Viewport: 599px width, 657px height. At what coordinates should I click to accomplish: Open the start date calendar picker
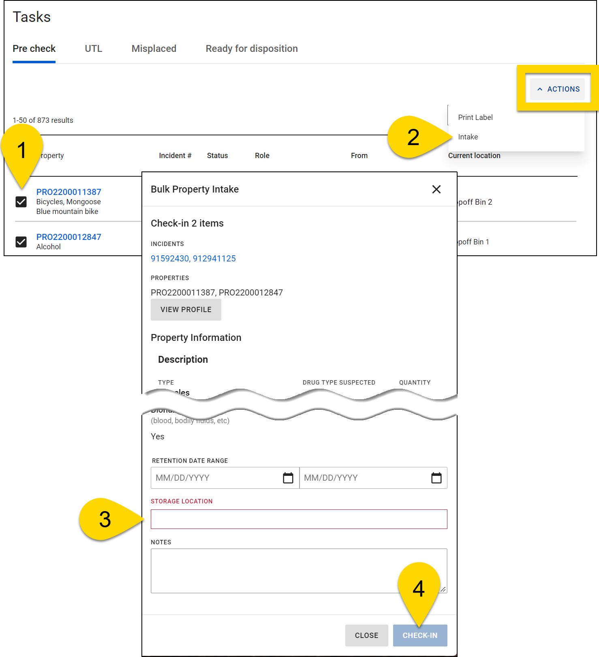pyautogui.click(x=288, y=478)
